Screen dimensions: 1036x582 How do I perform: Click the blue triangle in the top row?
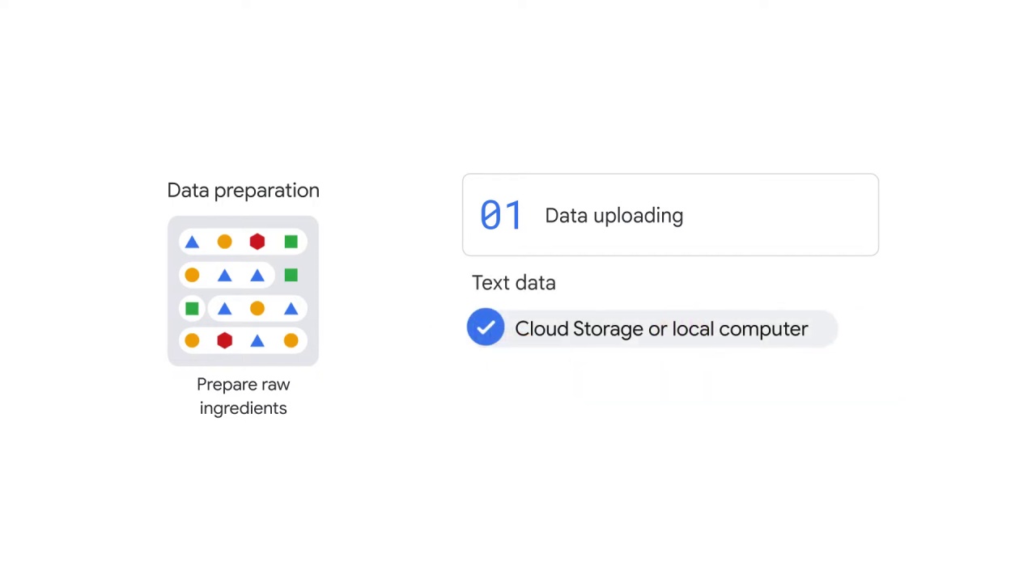pyautogui.click(x=192, y=242)
